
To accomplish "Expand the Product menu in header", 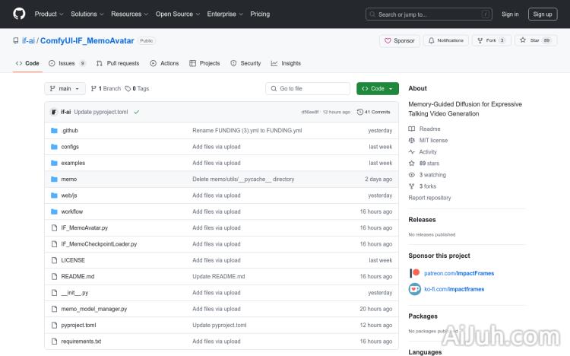I will [49, 14].
